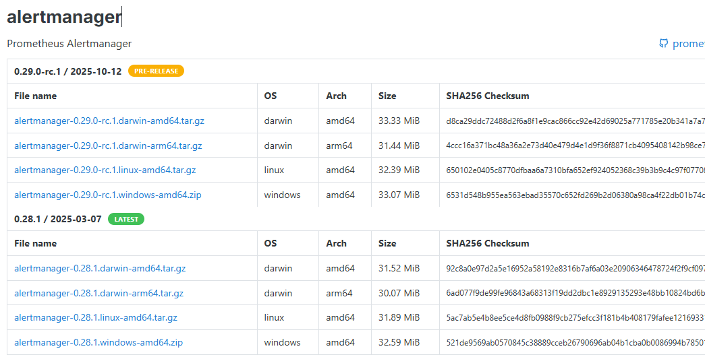Click the 30.07 MiB size cell
The height and width of the screenshot is (357, 705).
click(399, 293)
